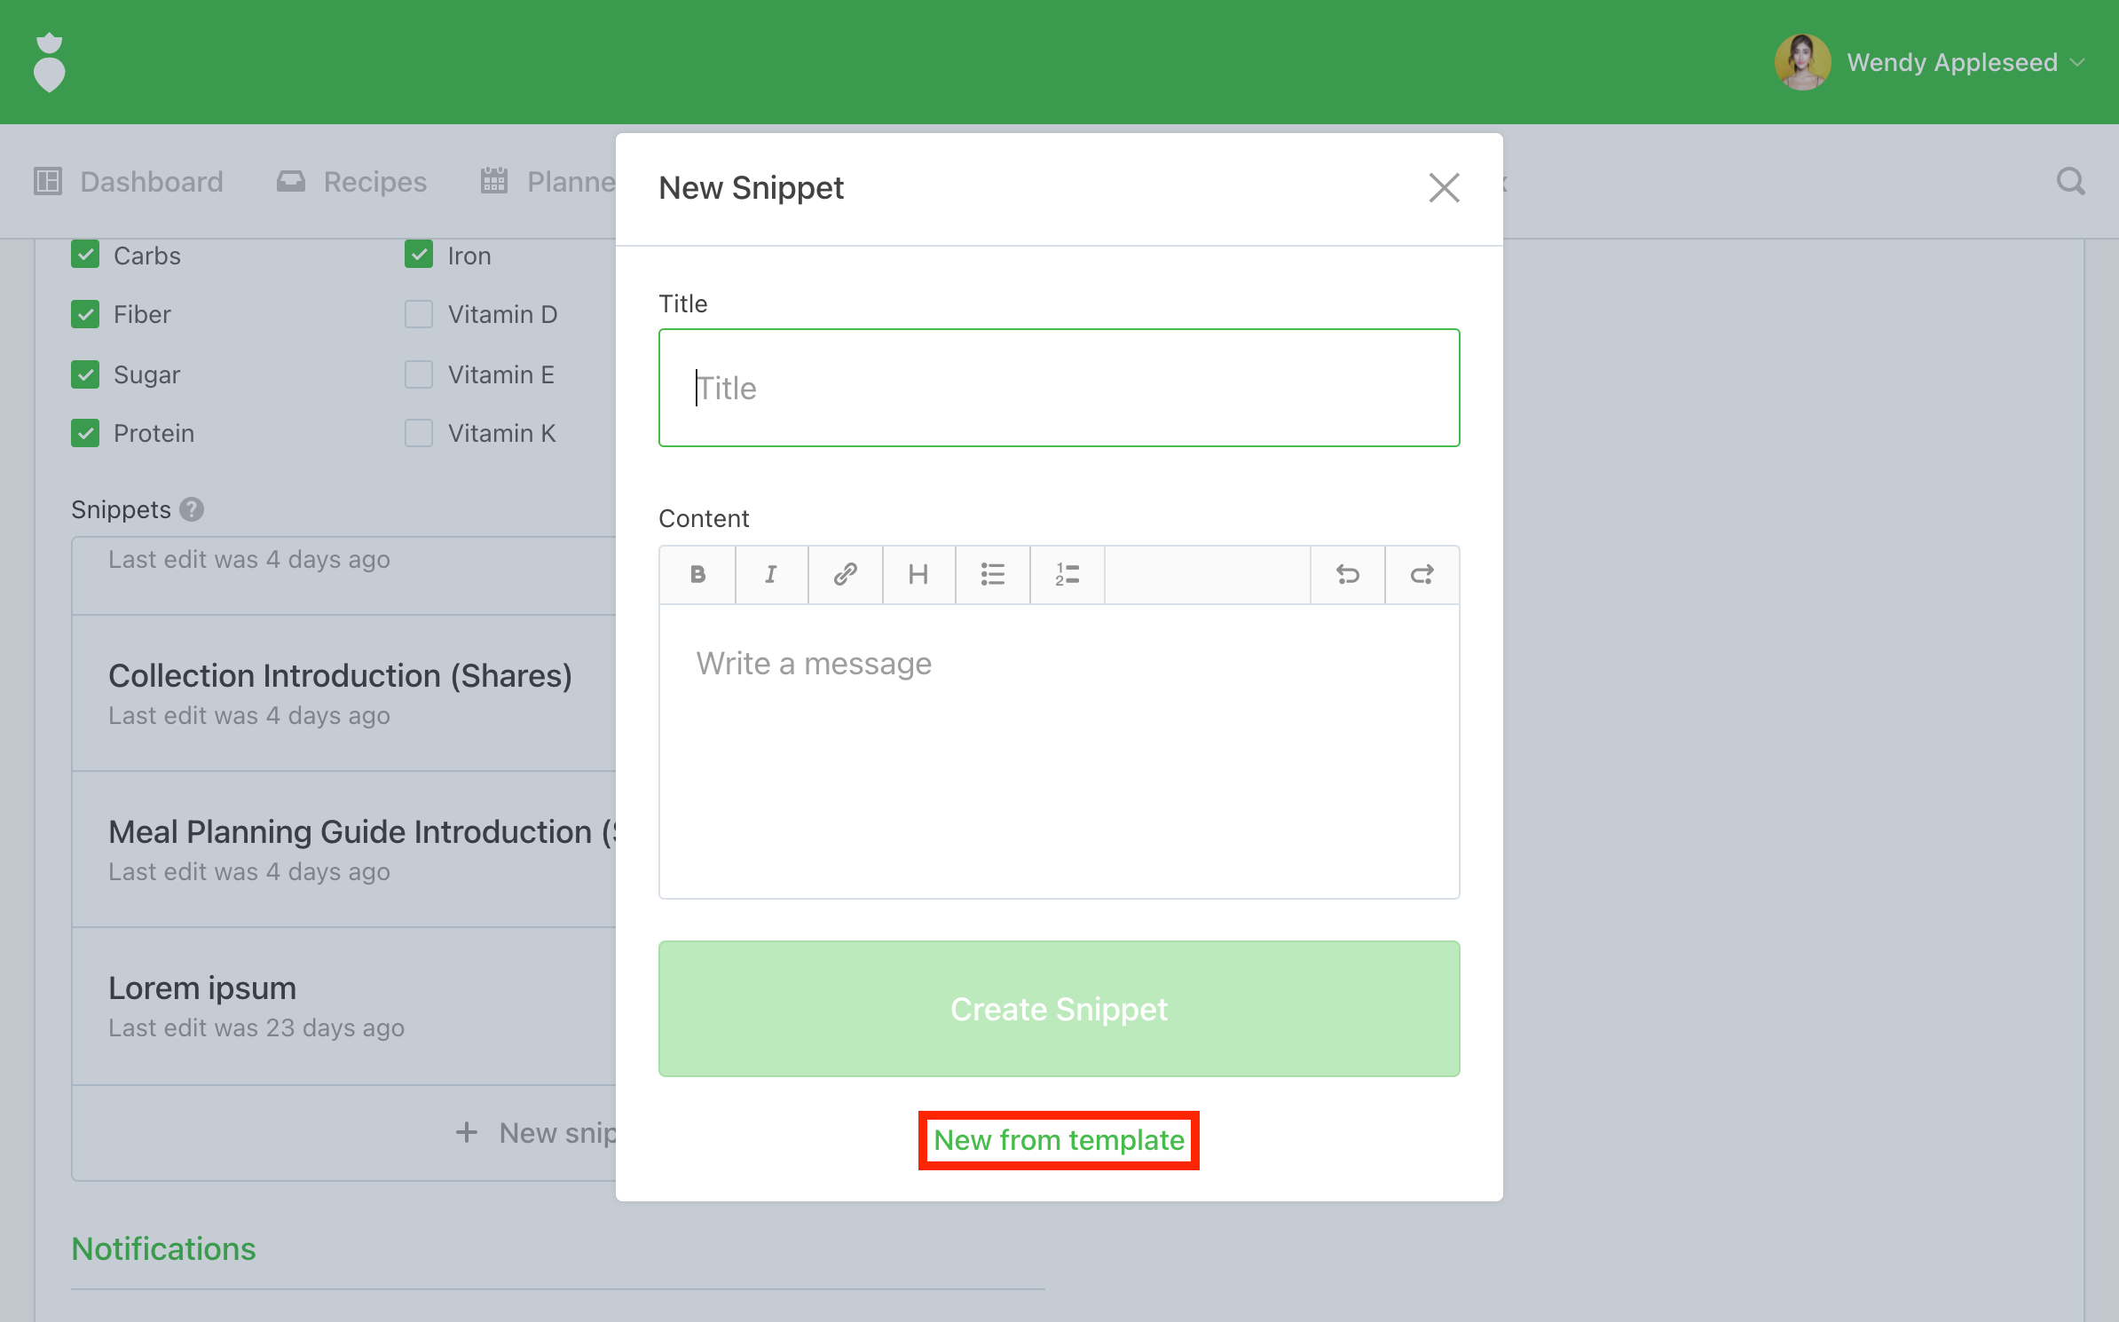This screenshot has height=1322, width=2119.
Task: Click the Create Snippet button
Action: click(1059, 1009)
